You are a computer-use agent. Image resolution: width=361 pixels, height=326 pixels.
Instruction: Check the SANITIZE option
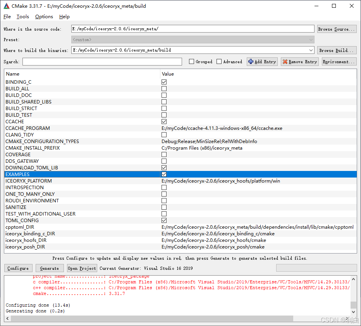tap(164, 207)
